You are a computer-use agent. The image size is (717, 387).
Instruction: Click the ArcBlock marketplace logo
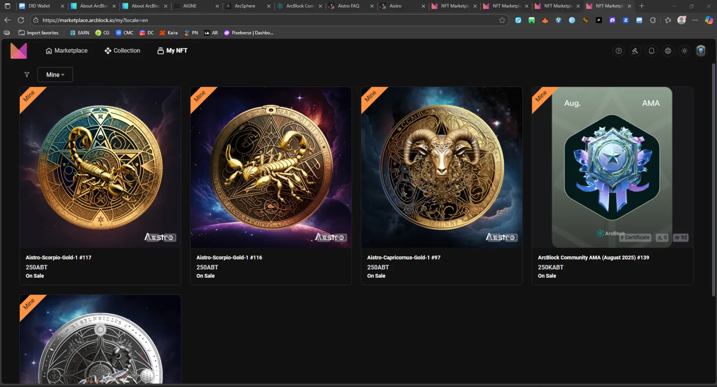(x=19, y=51)
